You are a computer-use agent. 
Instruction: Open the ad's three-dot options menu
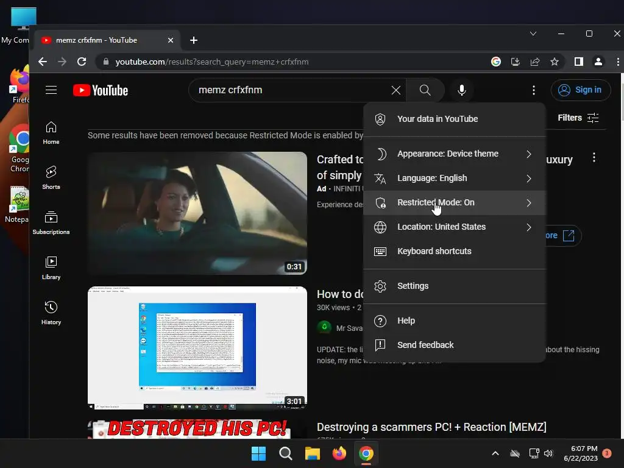pos(594,158)
